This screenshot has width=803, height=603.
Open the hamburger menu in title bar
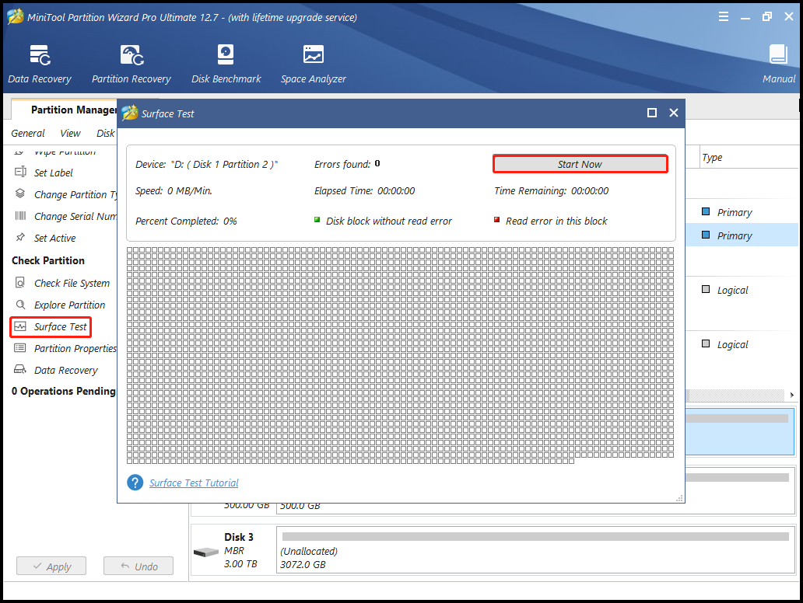tap(723, 17)
